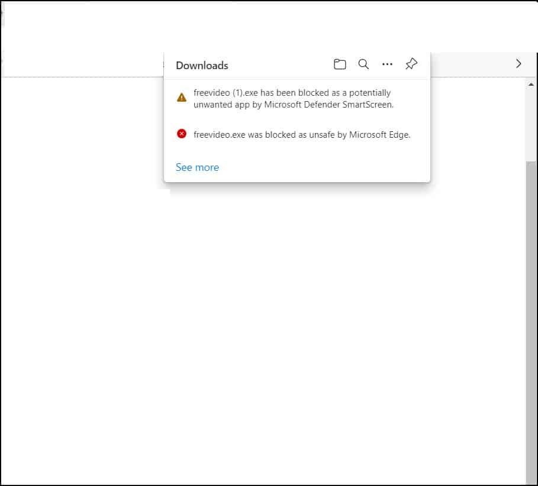Click the yellow warning triangle icon
This screenshot has height=486, width=538.
(182, 98)
